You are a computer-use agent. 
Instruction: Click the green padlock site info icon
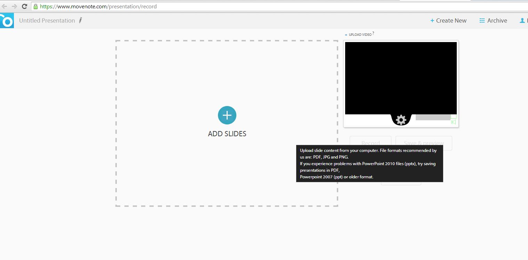[35, 6]
